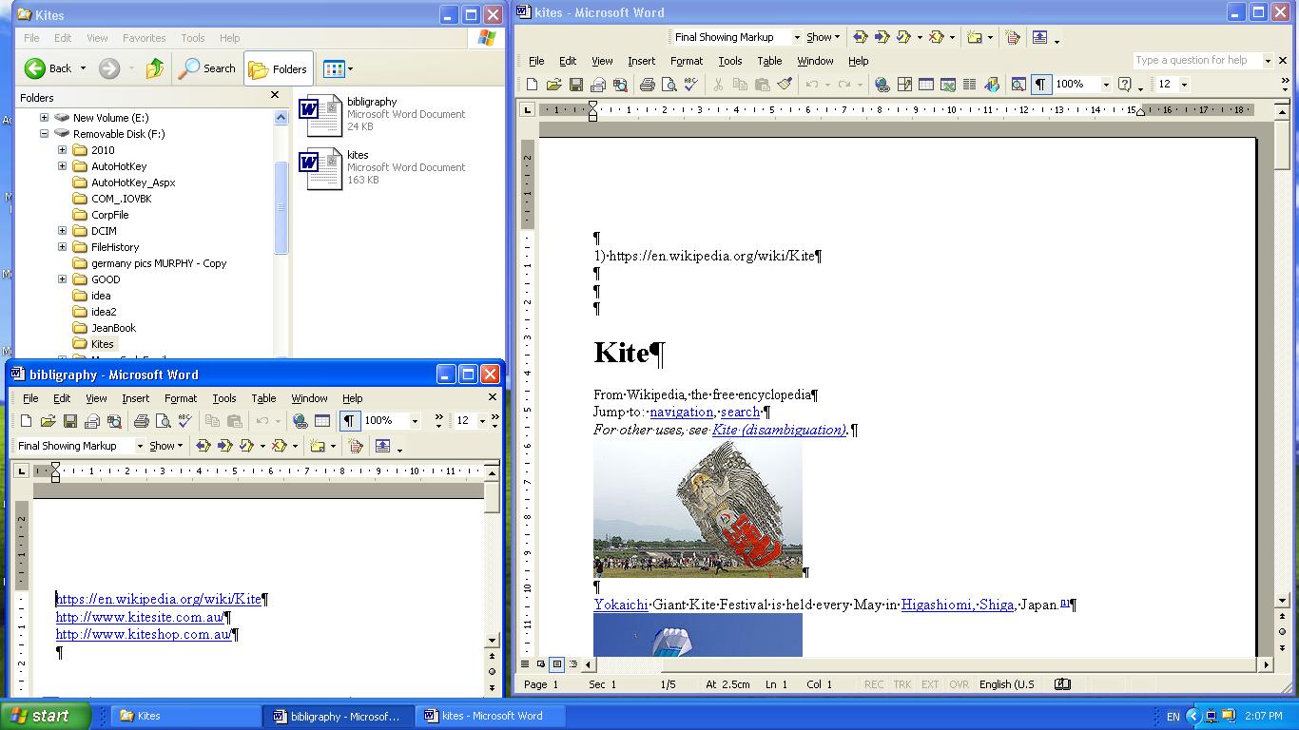Click the Windows start button
Image resolution: width=1299 pixels, height=730 pixels.
click(45, 716)
